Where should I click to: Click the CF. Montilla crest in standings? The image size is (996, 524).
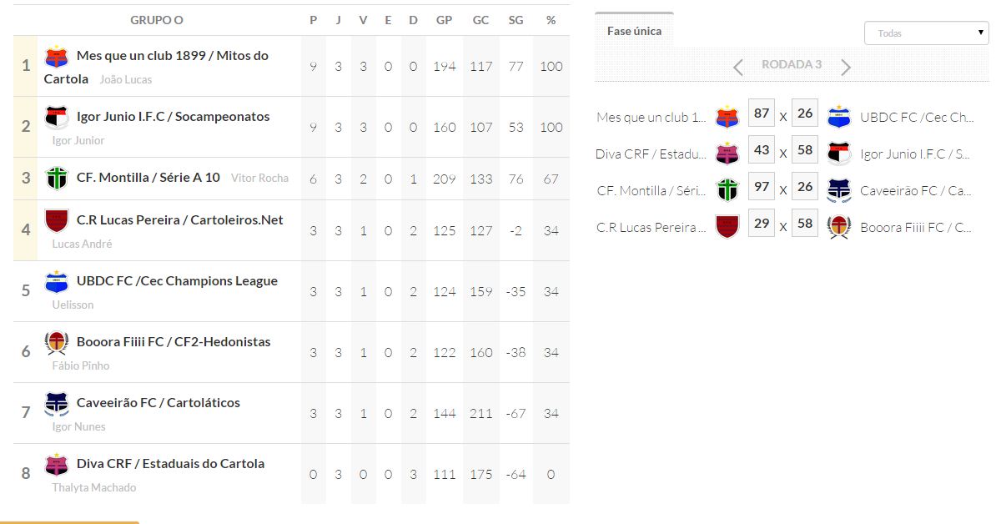pos(56,178)
